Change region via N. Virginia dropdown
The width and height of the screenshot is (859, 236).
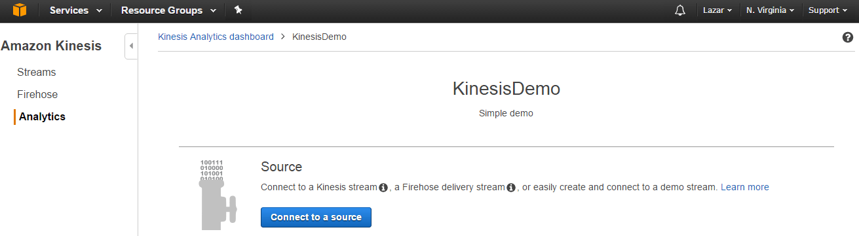pos(771,10)
